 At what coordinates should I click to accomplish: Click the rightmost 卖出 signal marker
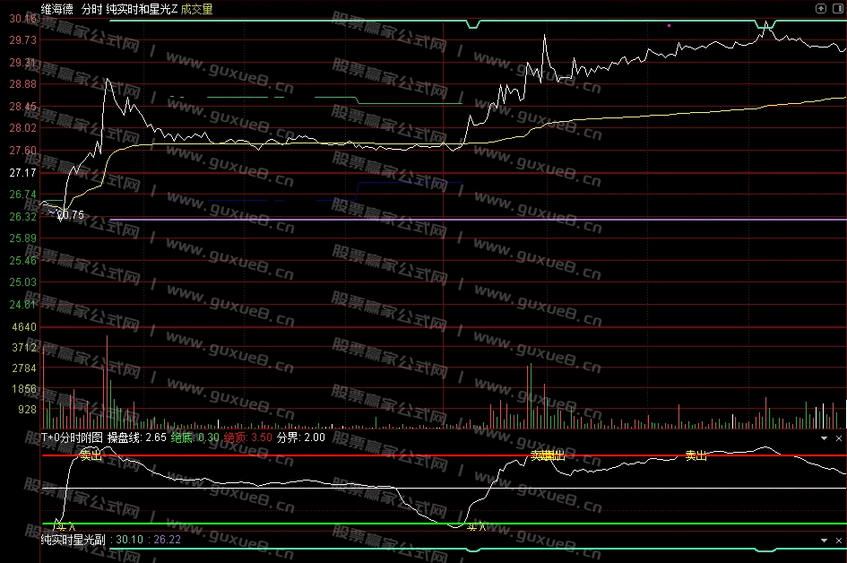(x=696, y=455)
